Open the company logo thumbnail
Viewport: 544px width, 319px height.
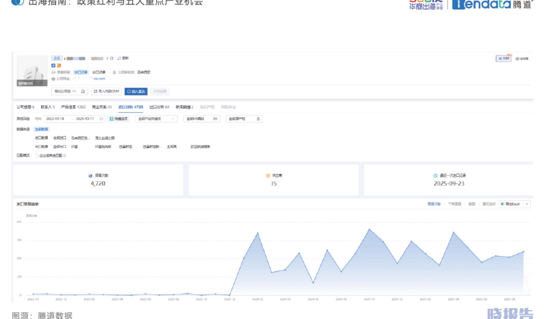32,71
